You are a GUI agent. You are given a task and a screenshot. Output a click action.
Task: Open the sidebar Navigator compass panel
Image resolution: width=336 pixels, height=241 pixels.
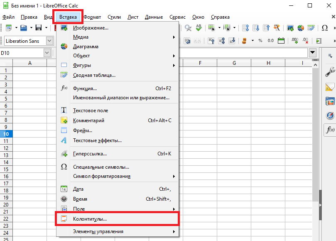click(330, 116)
